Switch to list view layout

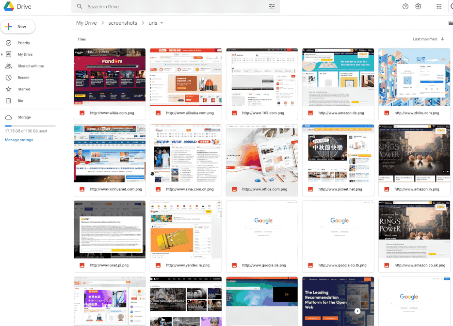tap(451, 23)
